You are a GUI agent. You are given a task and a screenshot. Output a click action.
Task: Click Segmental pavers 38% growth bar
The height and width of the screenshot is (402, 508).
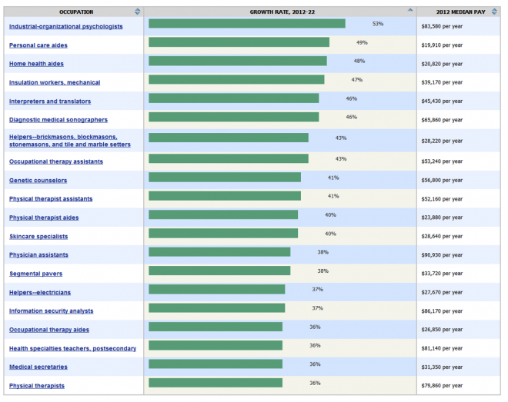(219, 271)
